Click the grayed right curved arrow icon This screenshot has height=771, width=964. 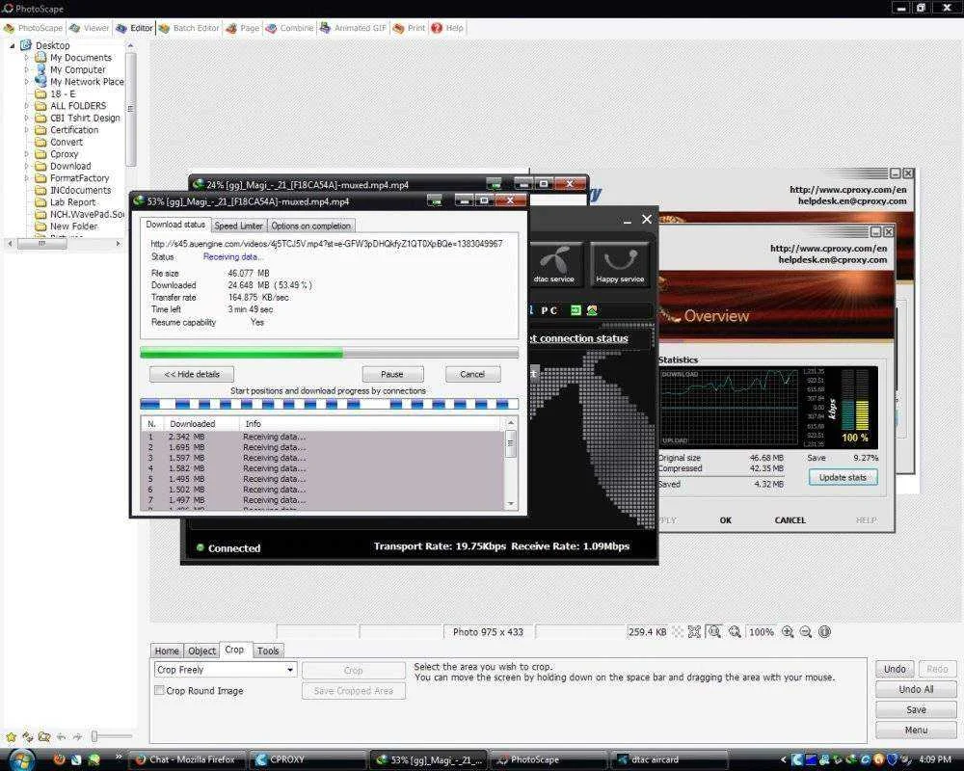(77, 736)
